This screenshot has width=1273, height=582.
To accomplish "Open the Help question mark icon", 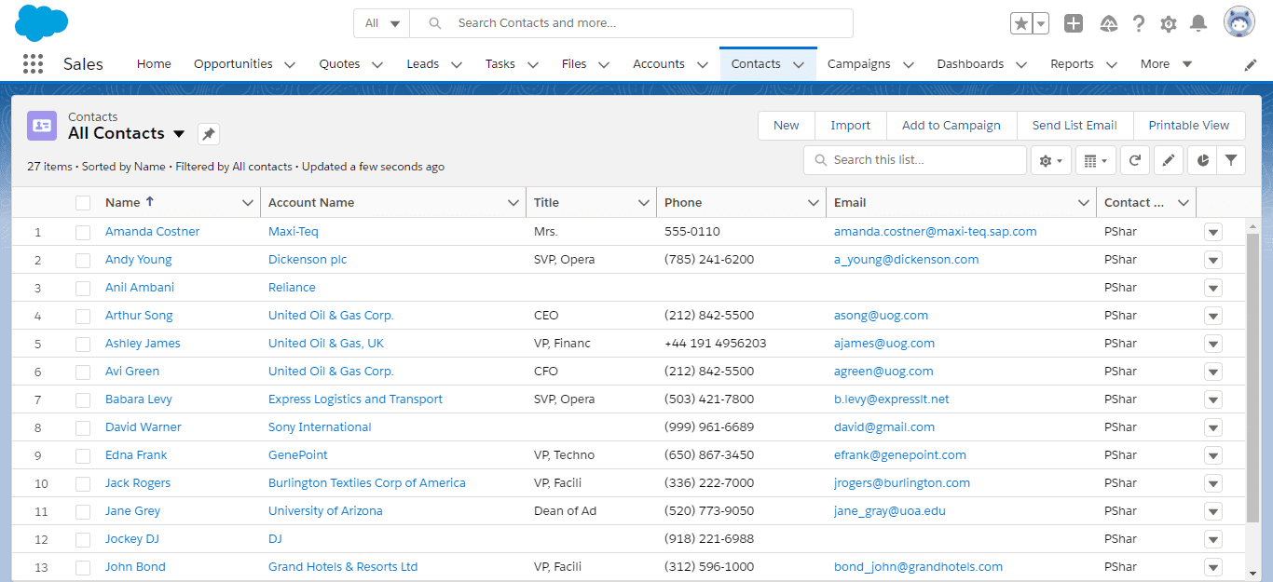I will pos(1139,23).
